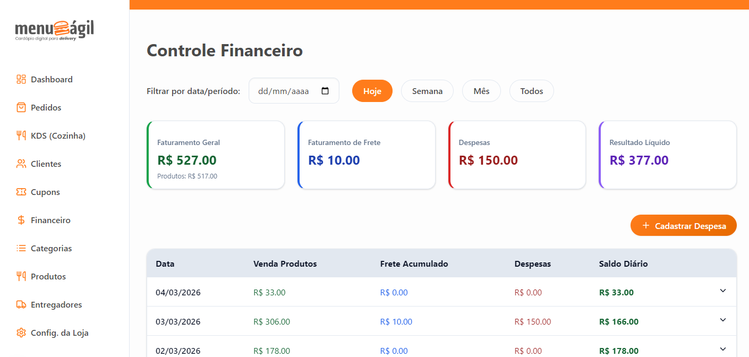This screenshot has height=357, width=749.
Task: Select the Mês period filter
Action: [481, 91]
